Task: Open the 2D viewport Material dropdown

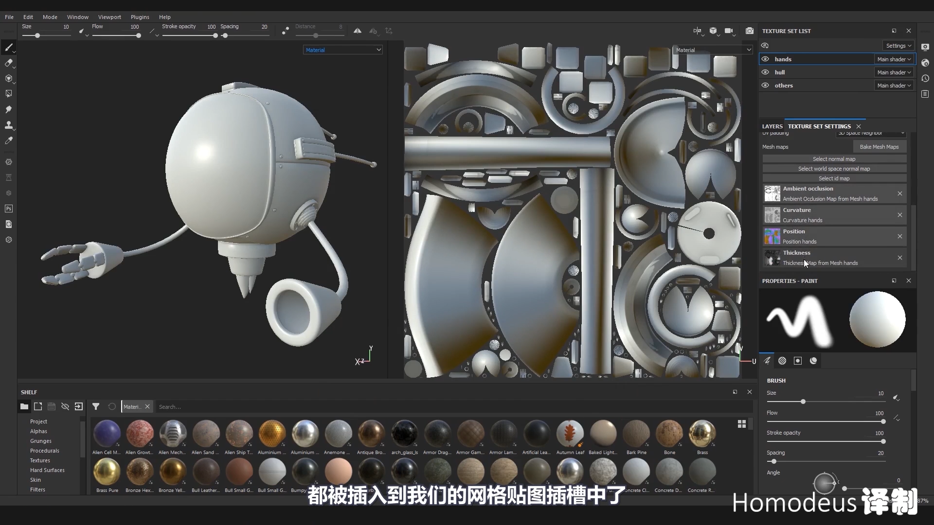Action: 713,50
